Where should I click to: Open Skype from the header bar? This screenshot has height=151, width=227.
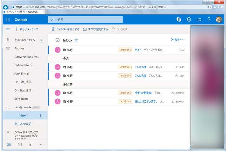[x=179, y=20]
